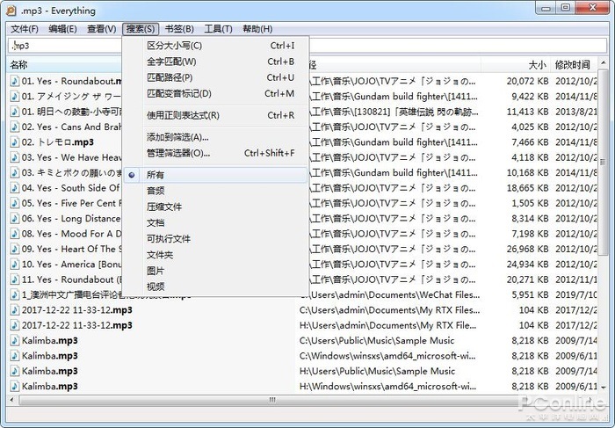Select Kalimba.mp3 in H:\Windows\winsxs

pos(50,387)
